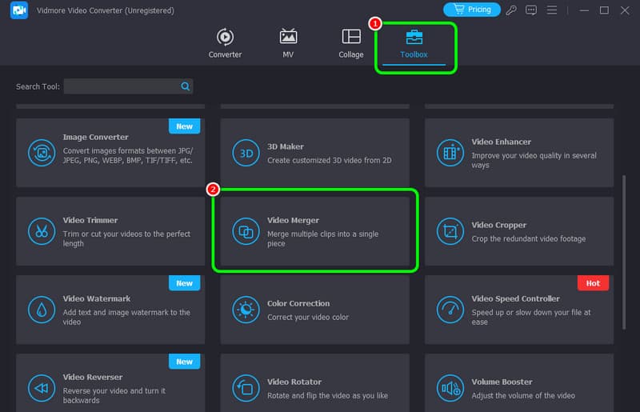The height and width of the screenshot is (412, 640).
Task: Open the Collage tab
Action: click(x=350, y=43)
